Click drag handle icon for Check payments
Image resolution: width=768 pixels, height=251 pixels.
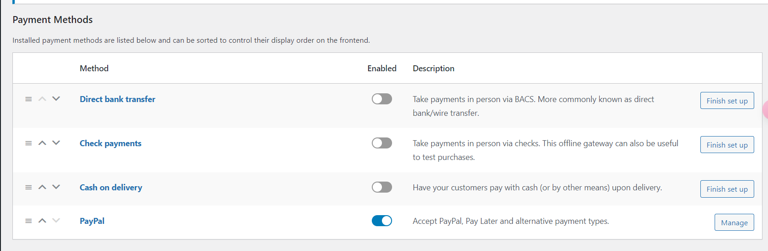coord(29,143)
